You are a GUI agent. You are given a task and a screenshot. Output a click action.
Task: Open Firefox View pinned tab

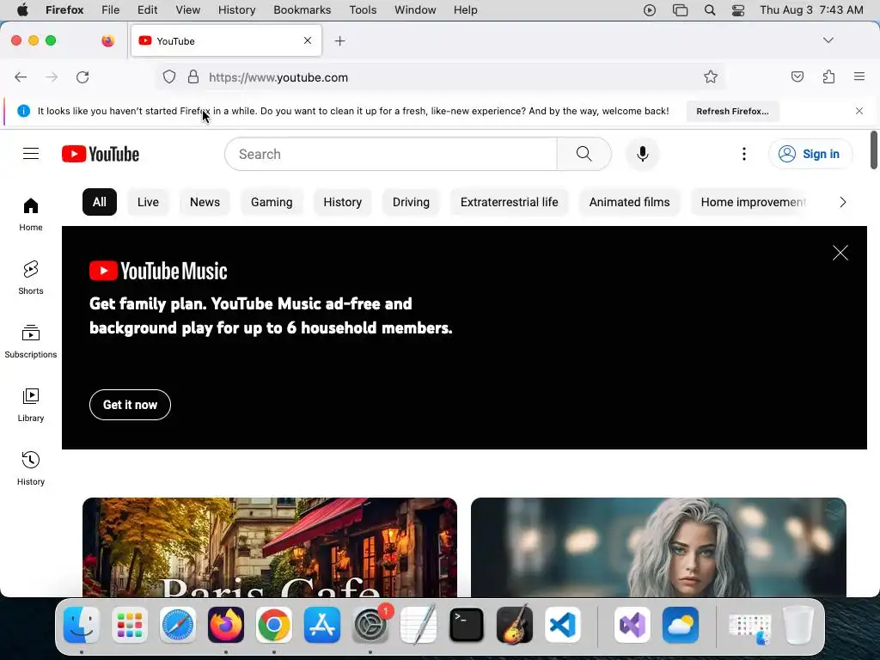point(107,40)
